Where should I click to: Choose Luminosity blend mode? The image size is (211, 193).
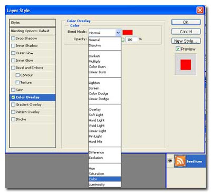105,185
